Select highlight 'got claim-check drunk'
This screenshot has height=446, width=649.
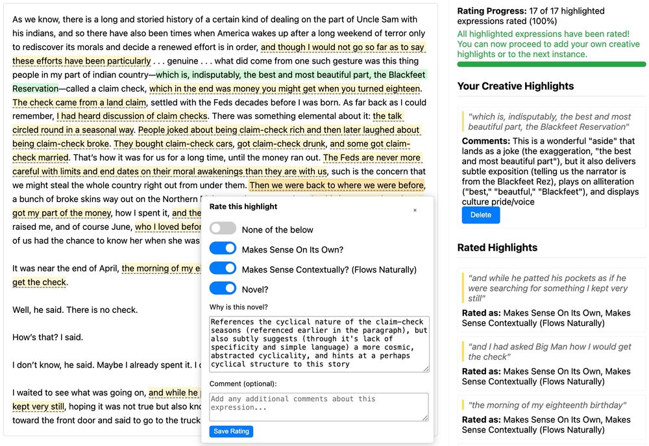[x=281, y=143]
